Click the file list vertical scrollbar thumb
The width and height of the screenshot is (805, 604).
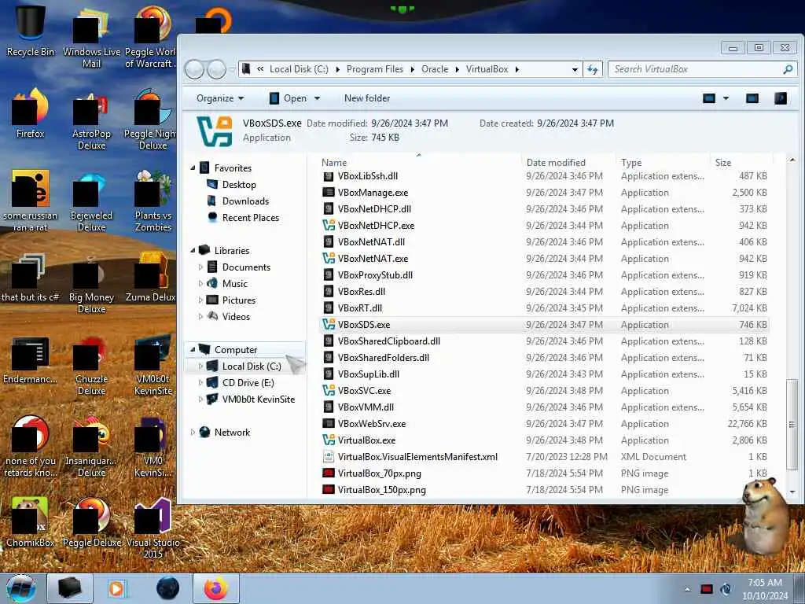coord(792,424)
